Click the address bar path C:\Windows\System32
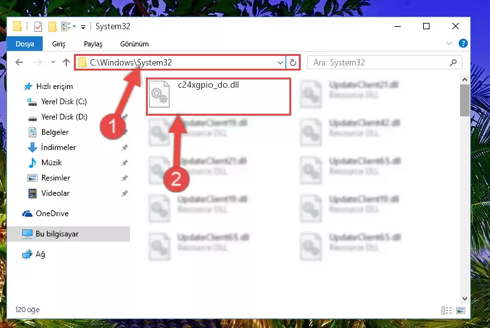Image resolution: width=490 pixels, height=328 pixels. [x=131, y=62]
